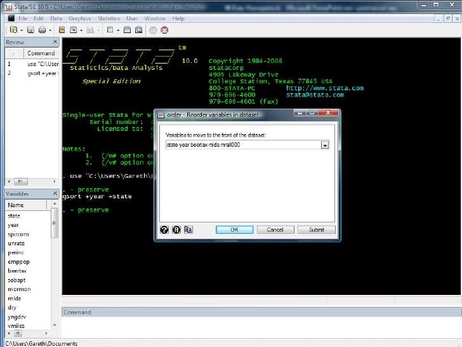This screenshot has width=462, height=347.
Task: Click the Stata icon left of File menu
Action: click(x=11, y=18)
